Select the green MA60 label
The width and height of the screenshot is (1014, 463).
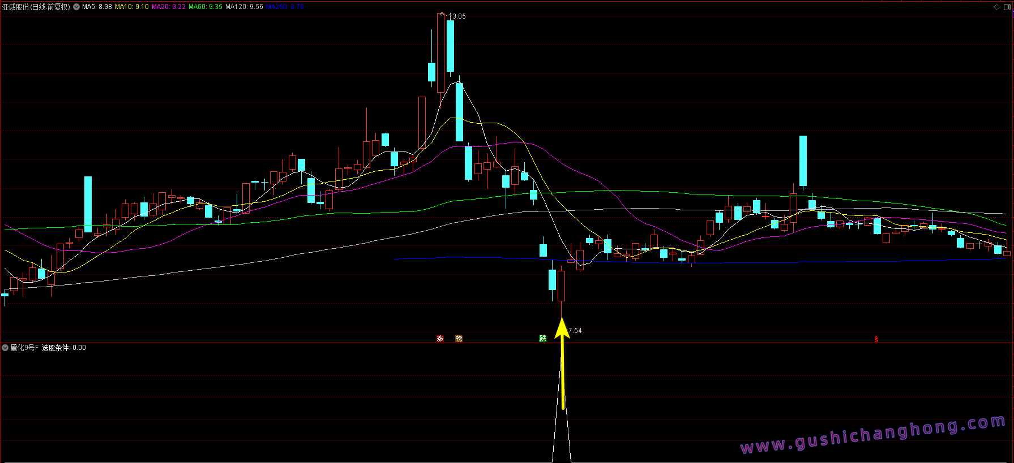(205, 7)
